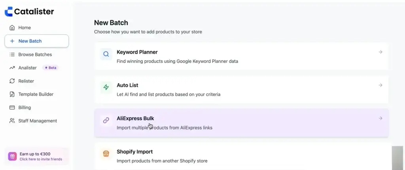Click the credit card icon beside Billing
This screenshot has height=170, width=405.
12,108
